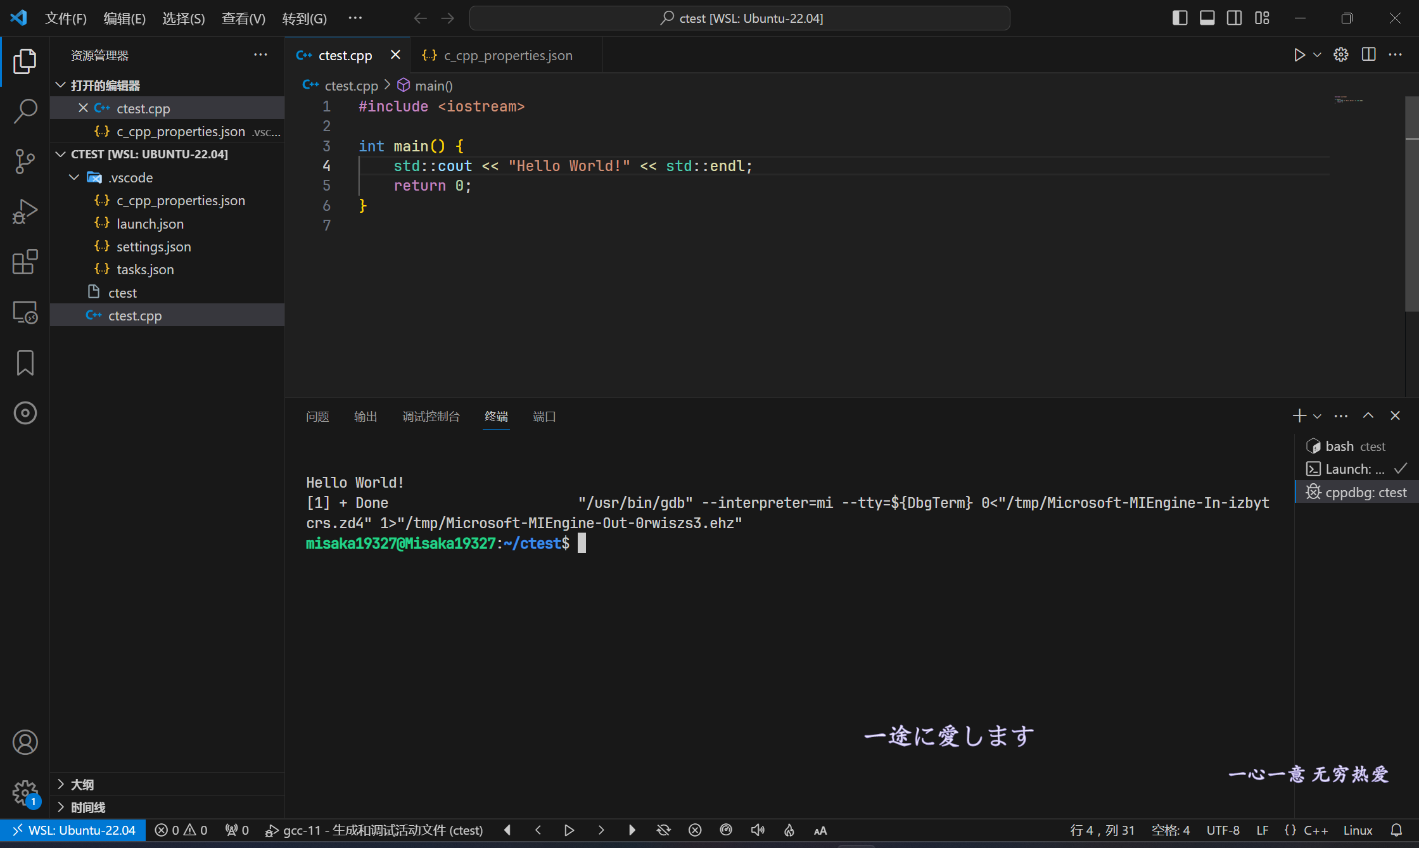Create a new terminal
This screenshot has height=848, width=1419.
[x=1299, y=415]
